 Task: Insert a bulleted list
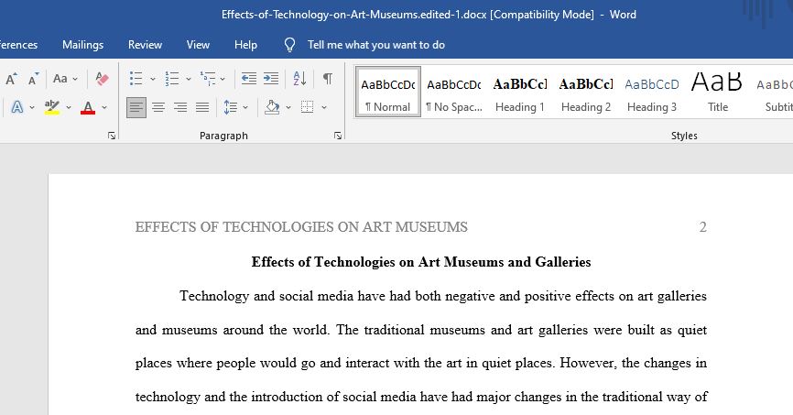coord(136,79)
